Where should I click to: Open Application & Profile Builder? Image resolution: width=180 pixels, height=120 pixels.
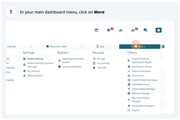[73, 61]
